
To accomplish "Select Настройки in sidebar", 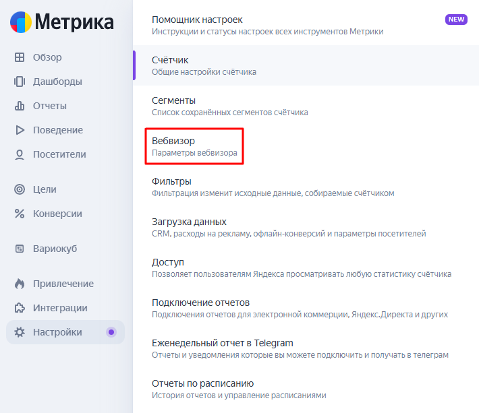I will click(x=65, y=332).
